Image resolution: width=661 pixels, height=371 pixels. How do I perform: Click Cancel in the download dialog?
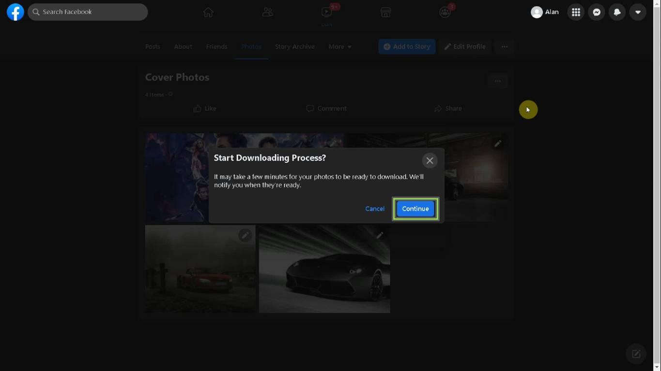[375, 209]
